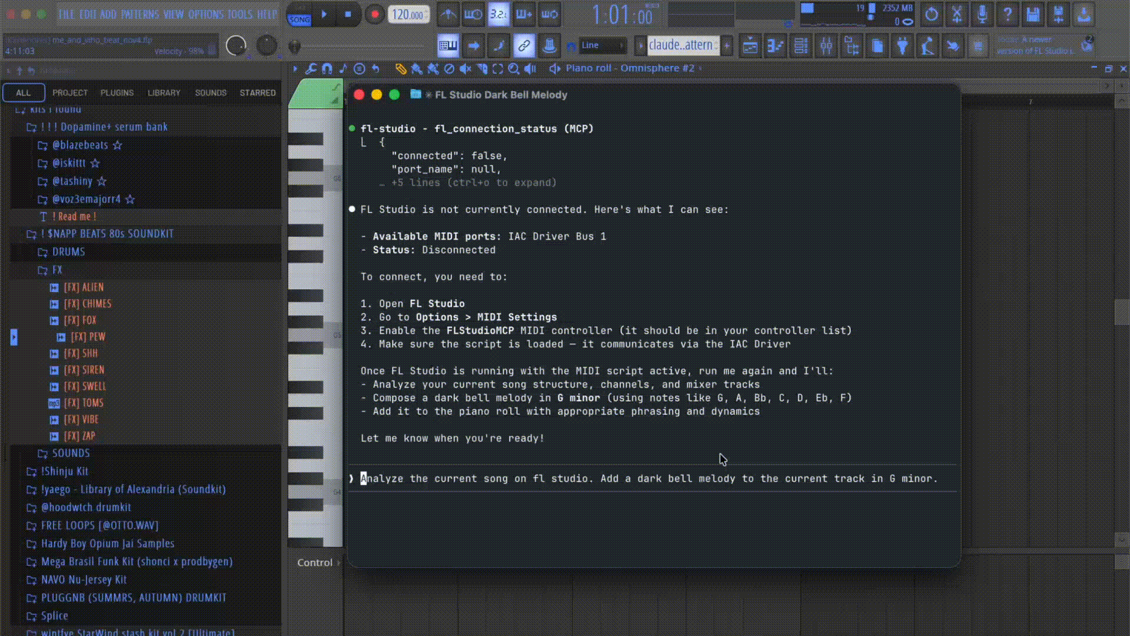Image resolution: width=1130 pixels, height=636 pixels.
Task: Open the plugin picker plug icon
Action: (x=902, y=45)
